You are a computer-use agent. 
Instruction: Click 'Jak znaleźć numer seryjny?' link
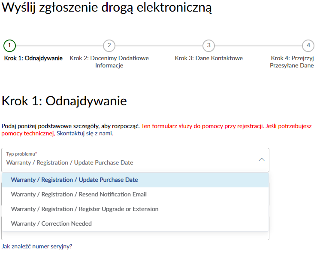(37, 247)
